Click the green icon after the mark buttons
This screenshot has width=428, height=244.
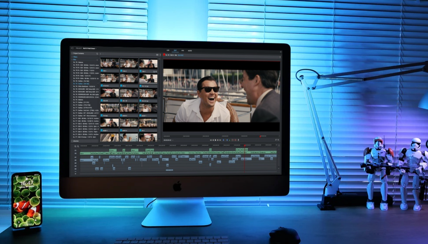(229, 140)
